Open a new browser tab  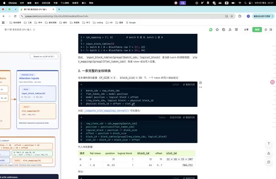pos(59,9)
